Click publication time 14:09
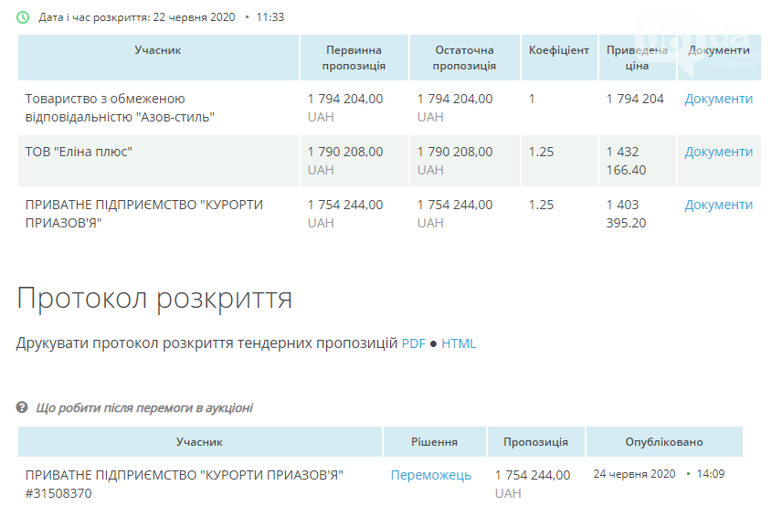This screenshot has width=772, height=517. point(711,474)
